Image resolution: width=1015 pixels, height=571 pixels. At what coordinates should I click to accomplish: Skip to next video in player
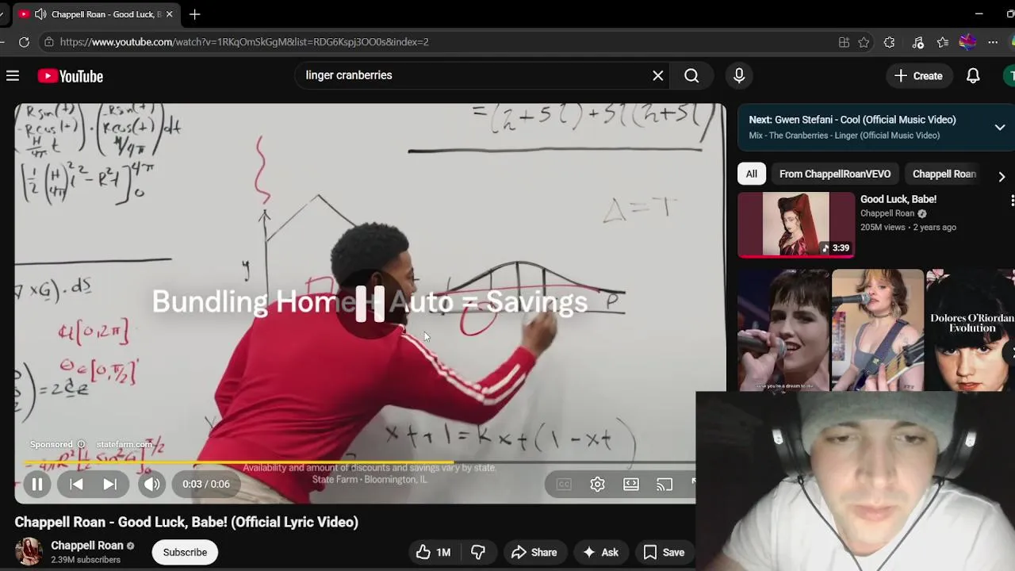tap(110, 484)
